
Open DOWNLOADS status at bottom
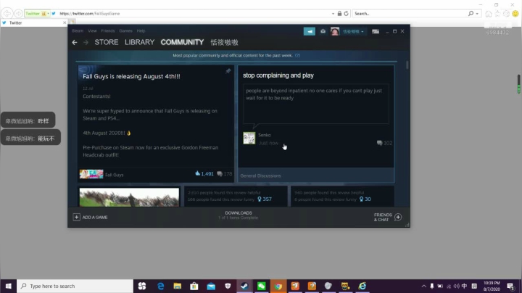click(x=239, y=215)
